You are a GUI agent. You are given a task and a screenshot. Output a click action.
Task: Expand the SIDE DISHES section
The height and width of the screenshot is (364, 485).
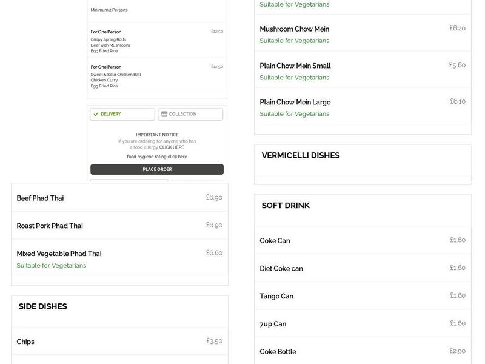tap(42, 306)
